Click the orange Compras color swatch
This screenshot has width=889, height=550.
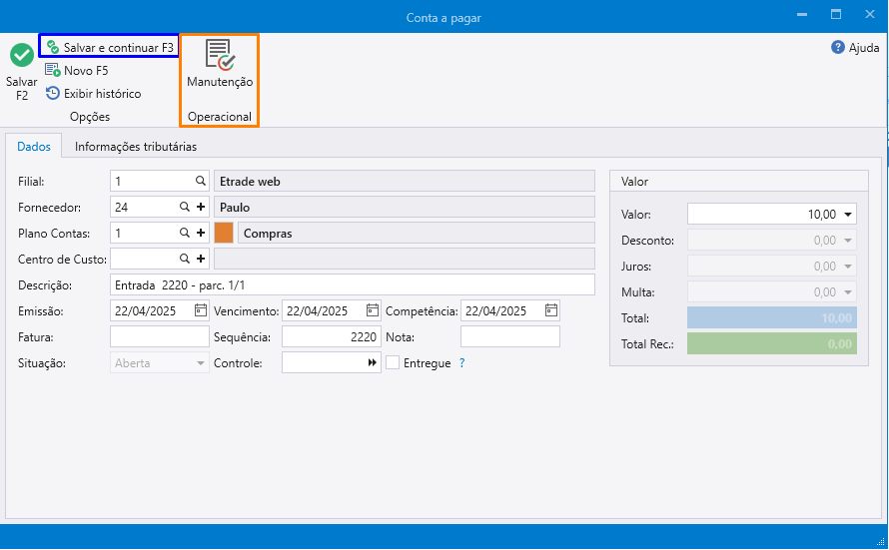pos(224,233)
